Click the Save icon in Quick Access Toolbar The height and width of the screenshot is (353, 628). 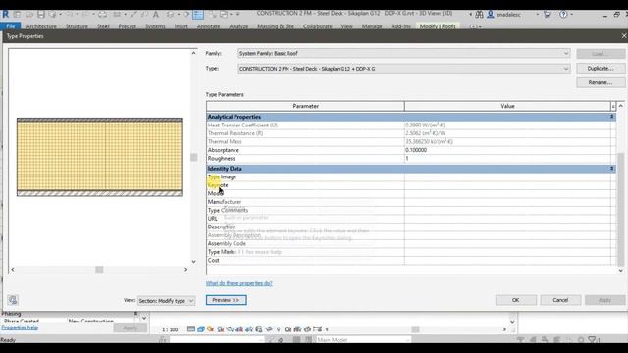tap(41, 15)
